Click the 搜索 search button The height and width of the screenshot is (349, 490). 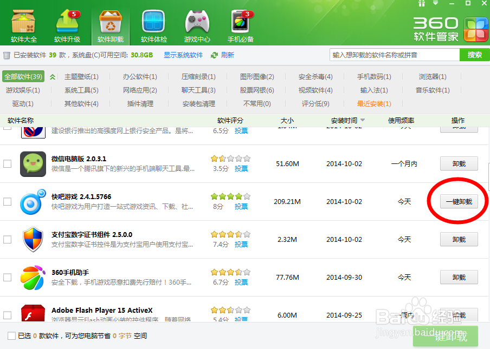[475, 55]
